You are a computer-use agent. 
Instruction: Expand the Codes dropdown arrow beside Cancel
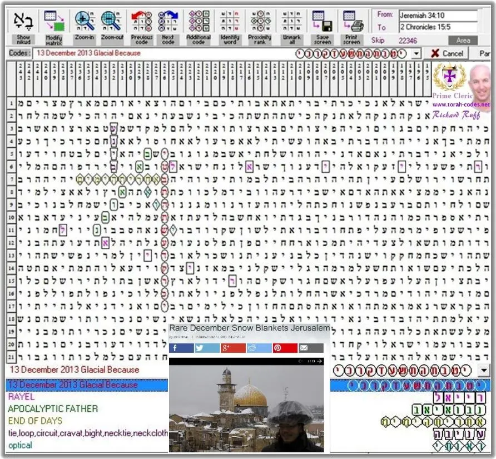point(416,54)
